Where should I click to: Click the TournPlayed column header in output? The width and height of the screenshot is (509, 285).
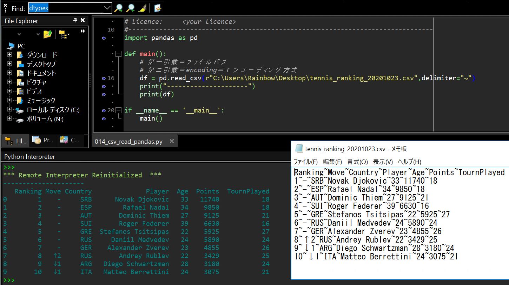coord(248,191)
